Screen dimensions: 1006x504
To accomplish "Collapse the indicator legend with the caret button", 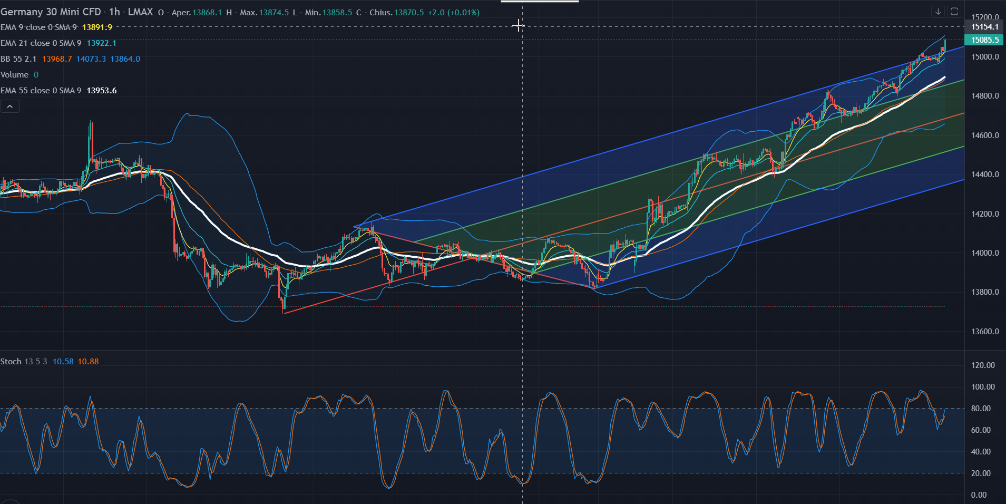I will click(x=10, y=106).
